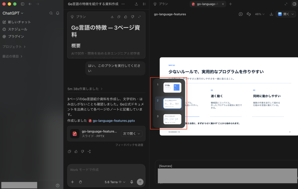Open the 46% zoom dropdown

(260, 14)
